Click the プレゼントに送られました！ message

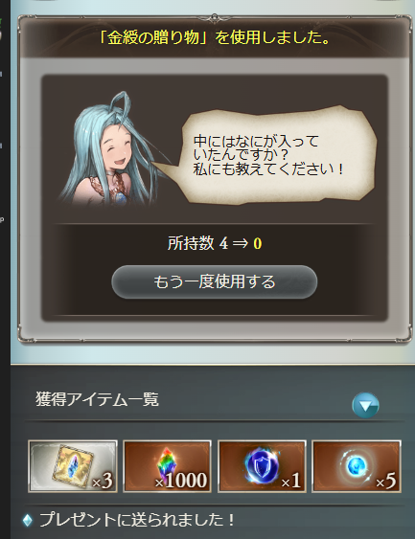point(137,520)
